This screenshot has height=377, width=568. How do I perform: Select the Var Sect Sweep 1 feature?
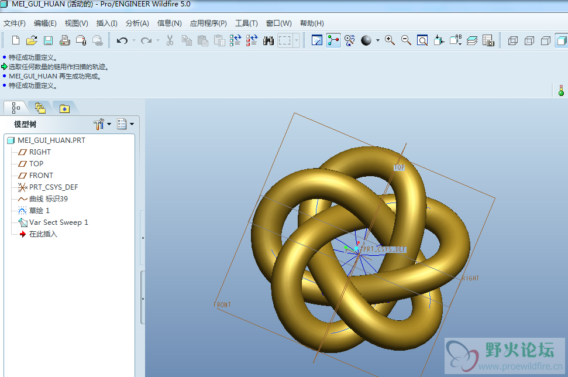click(58, 222)
